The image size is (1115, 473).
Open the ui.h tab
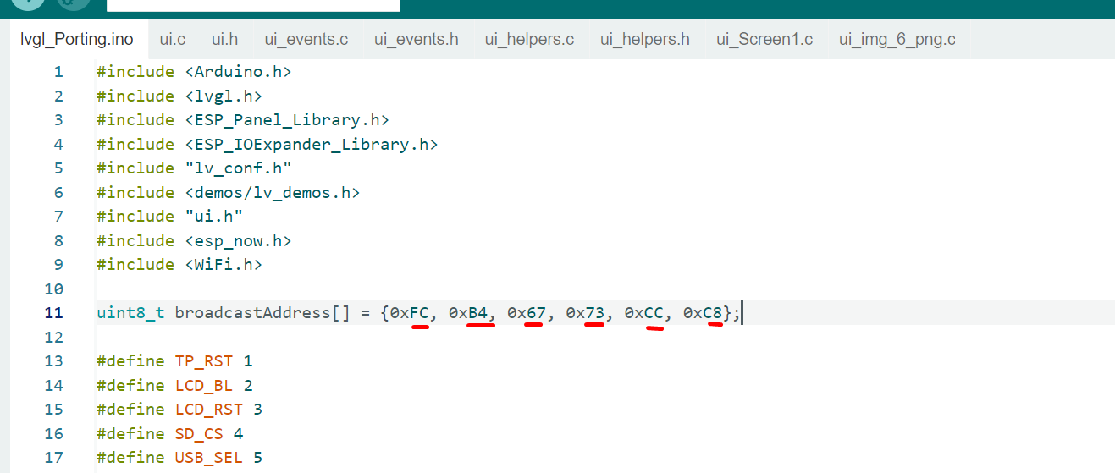click(224, 39)
